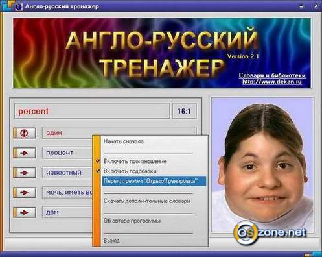The image size is (322, 257).
Task: Click the score box showing 16:1
Action: [185, 111]
